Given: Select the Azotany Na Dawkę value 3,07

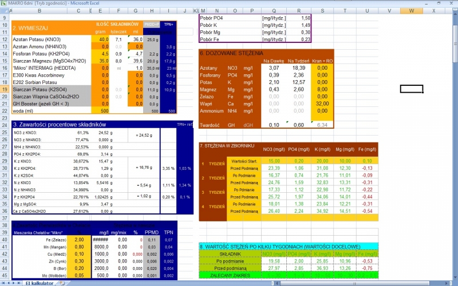Looking at the screenshot, I should click(x=274, y=68).
